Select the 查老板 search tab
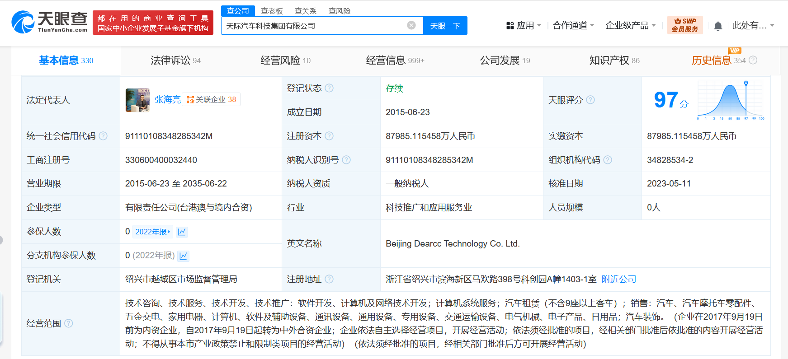 point(272,11)
